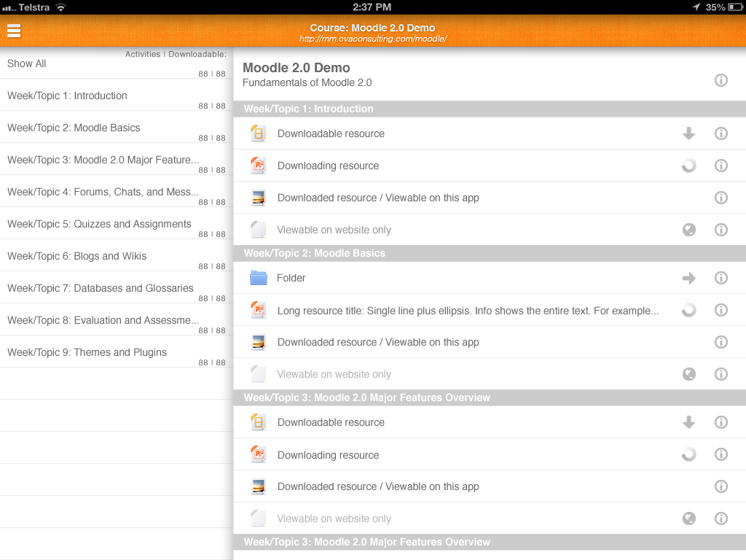Open the Folder using its right arrow icon

pyautogui.click(x=688, y=278)
